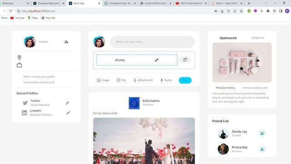Edit the LinkedIn social profile

pos(68,113)
